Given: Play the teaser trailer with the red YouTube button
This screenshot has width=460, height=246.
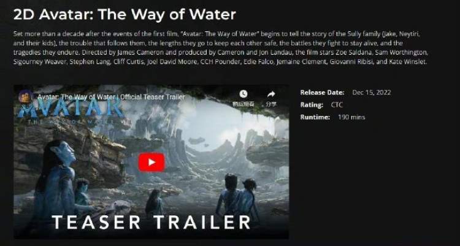Looking at the screenshot, I should click(151, 162).
